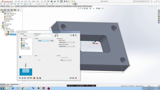Toggle the Operations checkbox in tree
This screenshot has height=90, width=160.
pyautogui.click(x=3, y=29)
